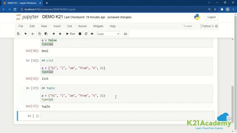The height and width of the screenshot is (133, 237).
Task: Click the zoom magnifier icon in address bar
Action: click(x=209, y=9)
